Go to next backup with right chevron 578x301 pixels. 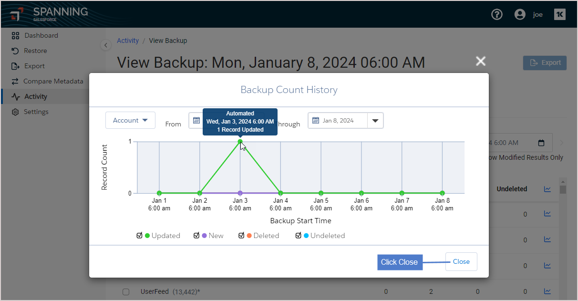(561, 143)
